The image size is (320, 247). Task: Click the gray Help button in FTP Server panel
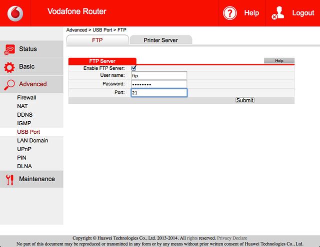point(279,61)
